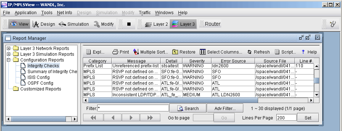Open the Tools menu
342x131 pixels.
coord(47,13)
